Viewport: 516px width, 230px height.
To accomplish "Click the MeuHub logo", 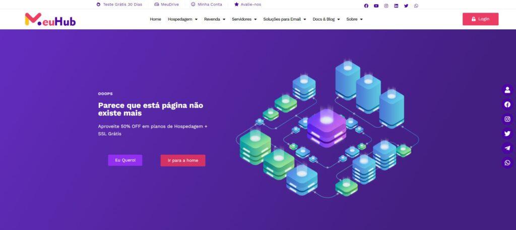I will [50, 20].
